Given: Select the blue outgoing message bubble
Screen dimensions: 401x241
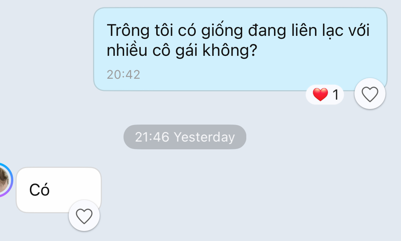Looking at the screenshot, I should point(240,49).
